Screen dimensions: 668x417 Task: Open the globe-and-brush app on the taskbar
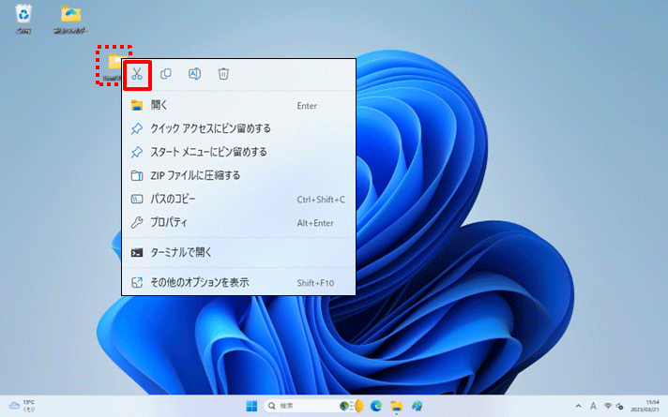point(417,406)
